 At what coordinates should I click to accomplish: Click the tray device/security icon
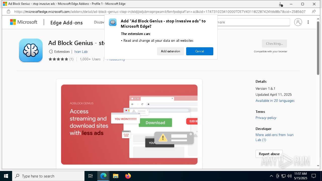pos(277,176)
